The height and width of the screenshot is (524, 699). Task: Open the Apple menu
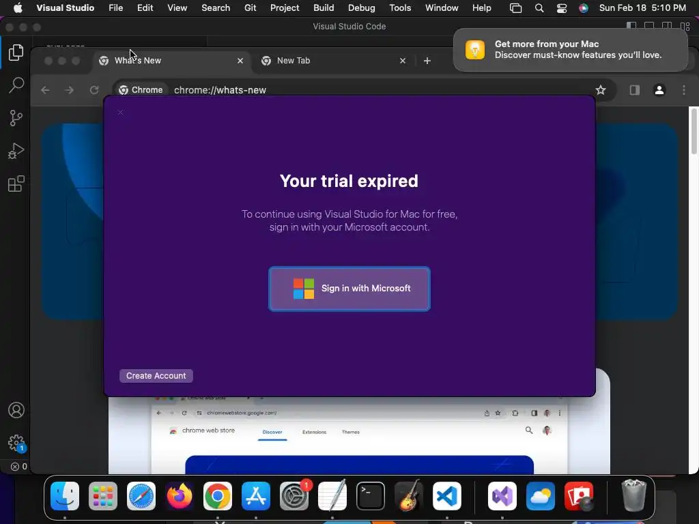tap(18, 8)
